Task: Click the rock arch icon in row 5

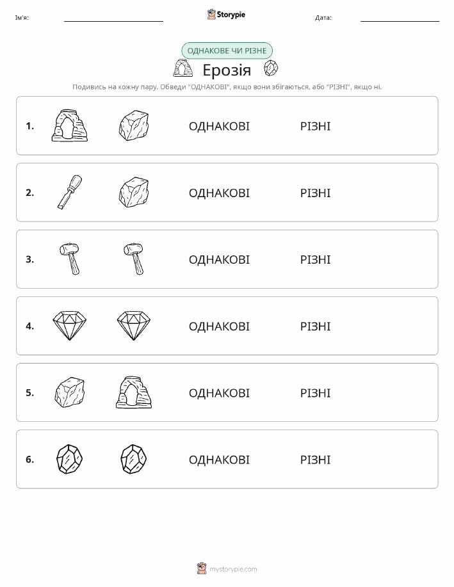Action: pyautogui.click(x=134, y=392)
